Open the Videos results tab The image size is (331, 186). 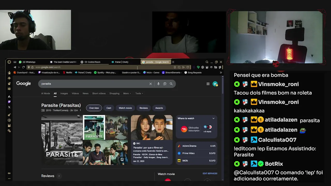[75, 94]
